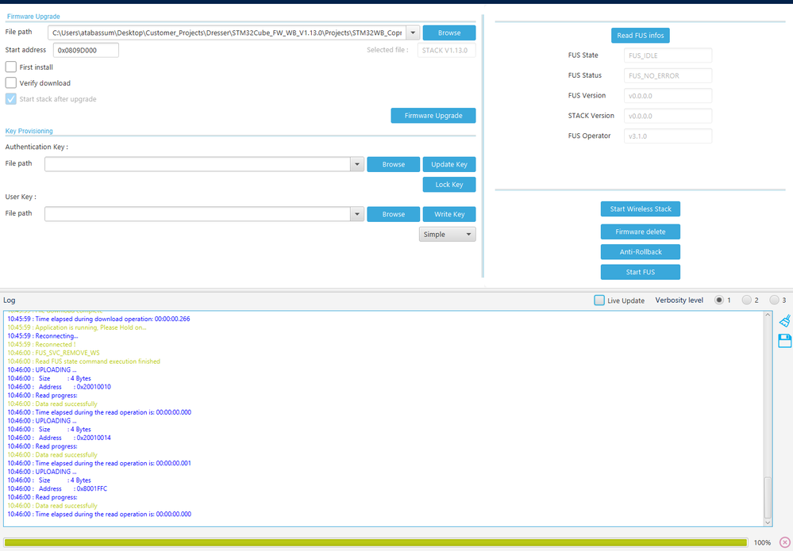Click Start Wireless Stack button
Screen dimensions: 793x551
click(641, 209)
